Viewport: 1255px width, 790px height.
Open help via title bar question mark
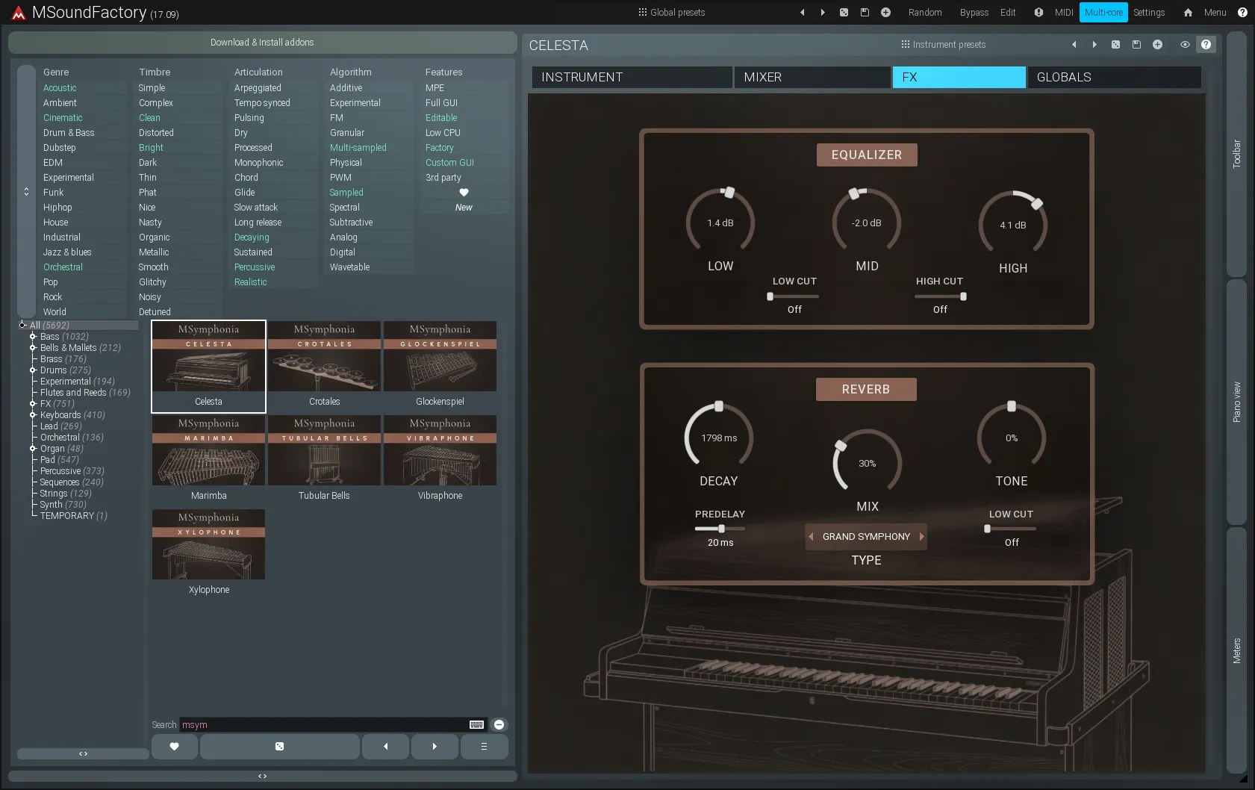[1242, 13]
